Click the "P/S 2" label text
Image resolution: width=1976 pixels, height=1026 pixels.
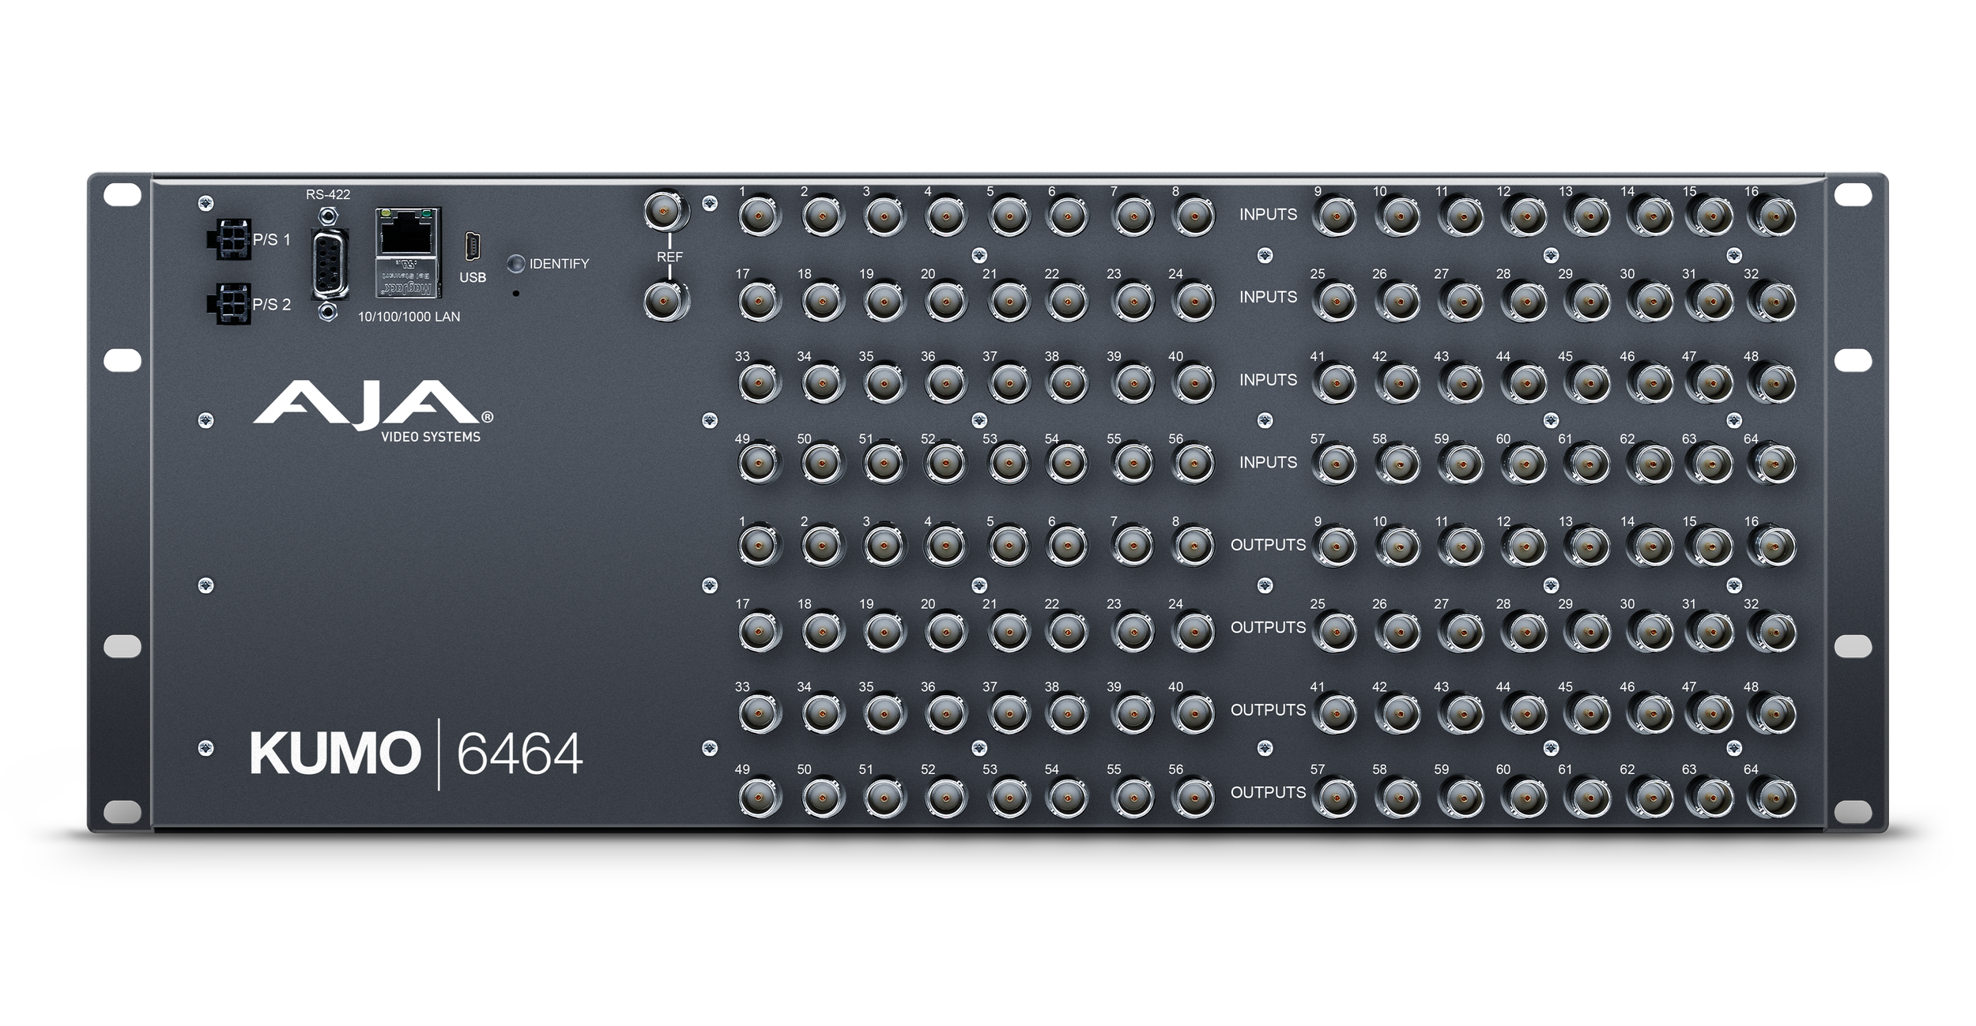tap(272, 304)
